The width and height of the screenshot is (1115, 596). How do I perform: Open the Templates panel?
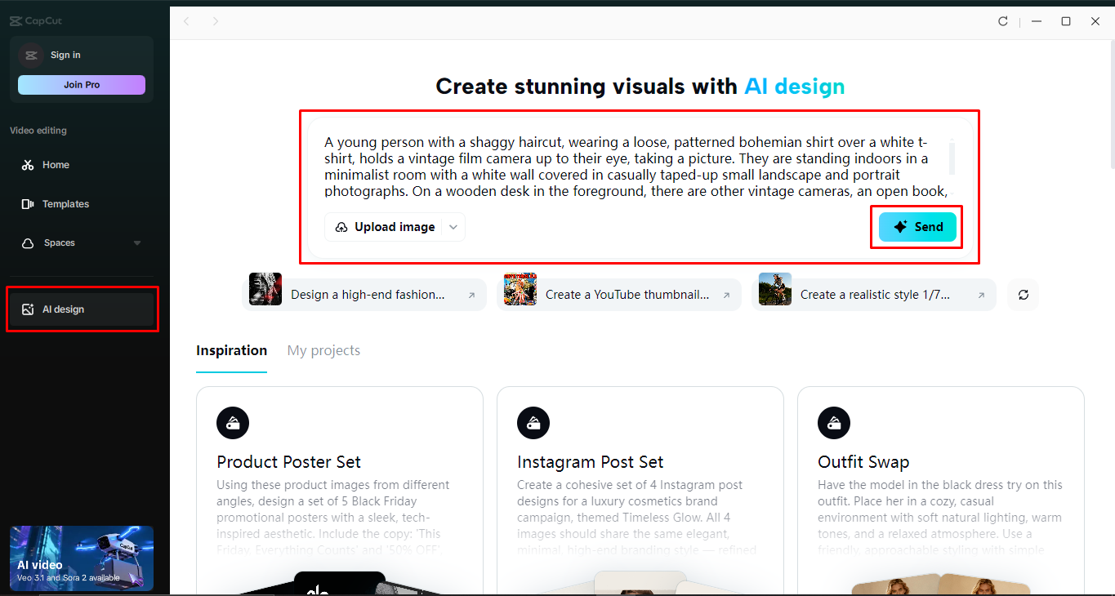pos(66,203)
